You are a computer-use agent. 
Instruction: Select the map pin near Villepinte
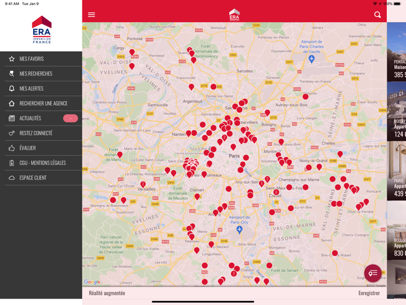click(x=306, y=97)
